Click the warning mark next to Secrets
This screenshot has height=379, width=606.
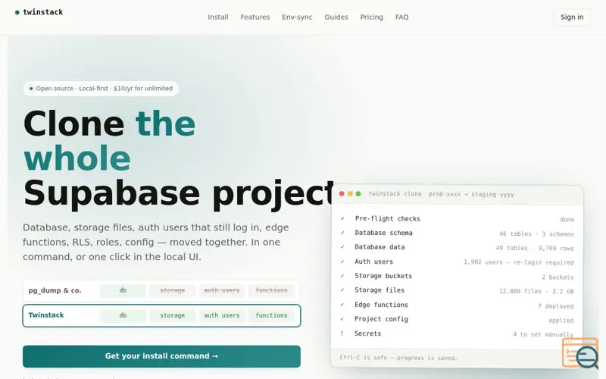pyautogui.click(x=342, y=334)
